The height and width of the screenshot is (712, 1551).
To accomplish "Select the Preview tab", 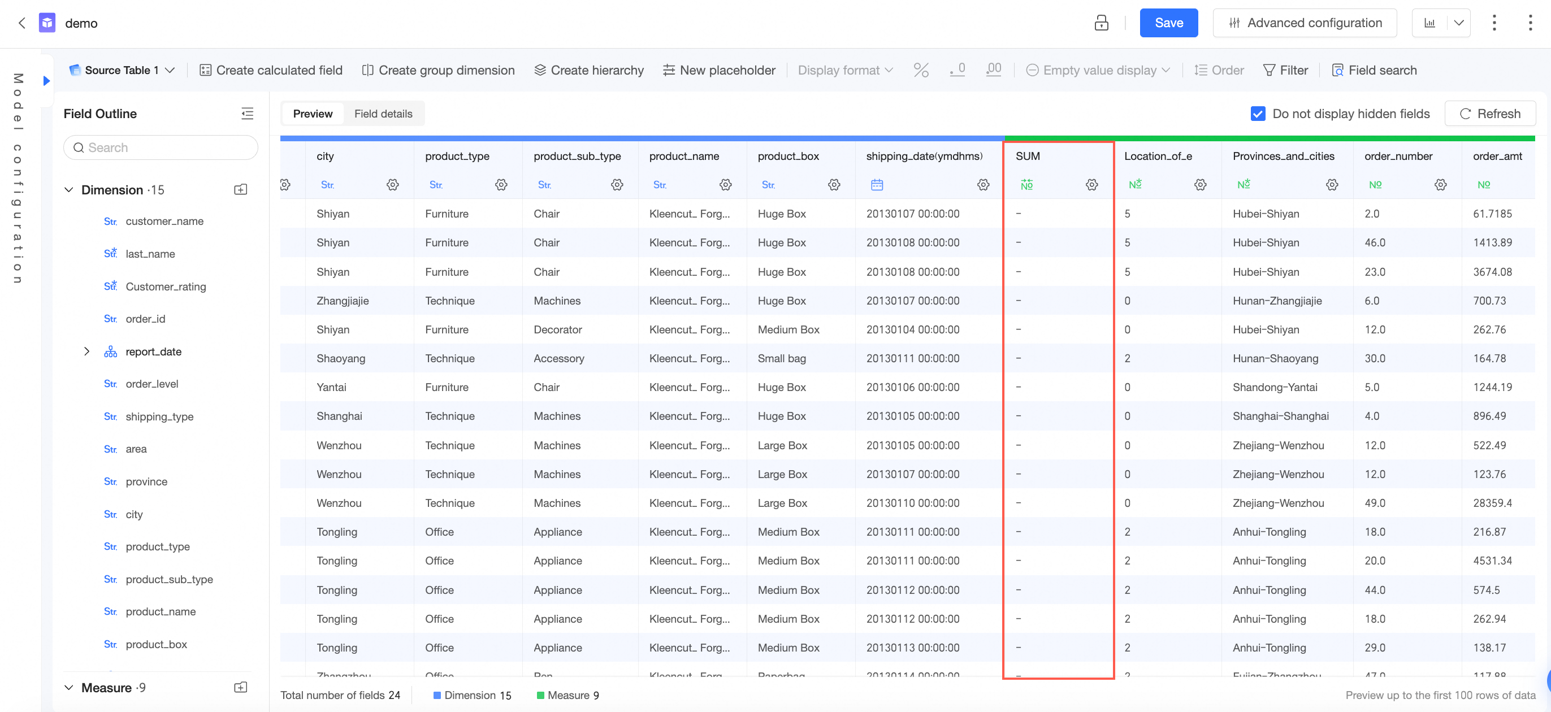I will pos(313,114).
